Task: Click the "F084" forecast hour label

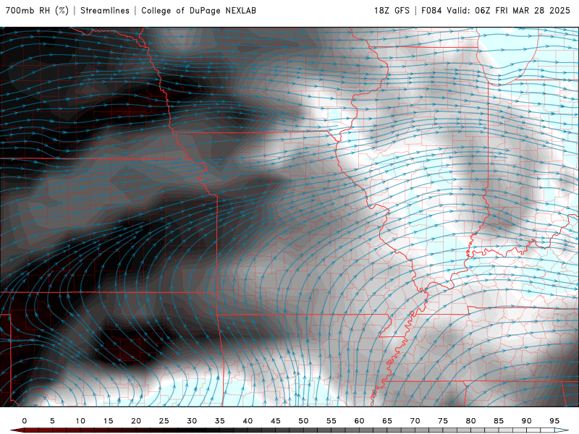Action: tap(431, 11)
